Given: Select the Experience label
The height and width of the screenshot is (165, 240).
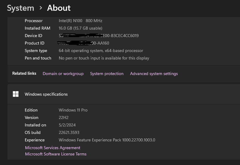Looking at the screenshot, I should click(35, 140).
